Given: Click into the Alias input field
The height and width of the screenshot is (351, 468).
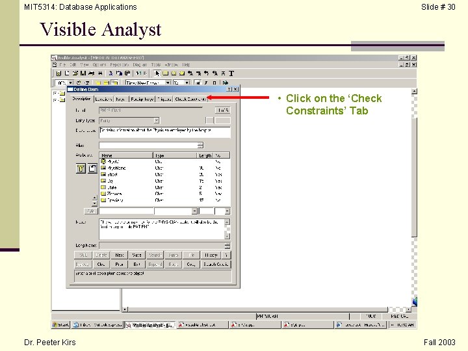Looking at the screenshot, I should [x=148, y=146].
